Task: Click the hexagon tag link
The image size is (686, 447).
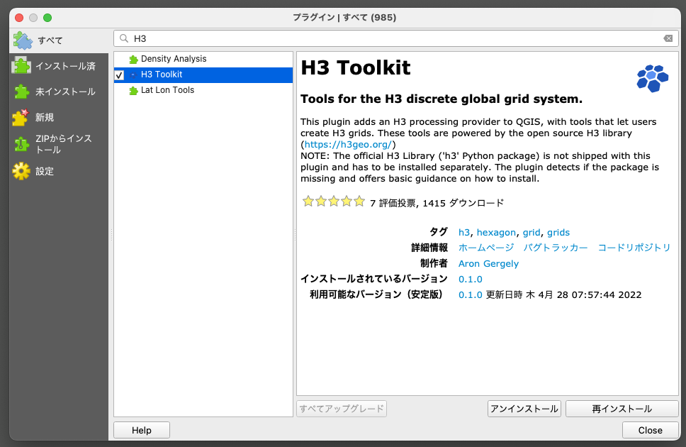Action: tap(496, 232)
